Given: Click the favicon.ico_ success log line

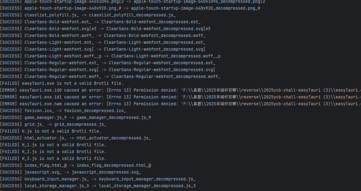Looking at the screenshot, I should (x=63, y=111).
